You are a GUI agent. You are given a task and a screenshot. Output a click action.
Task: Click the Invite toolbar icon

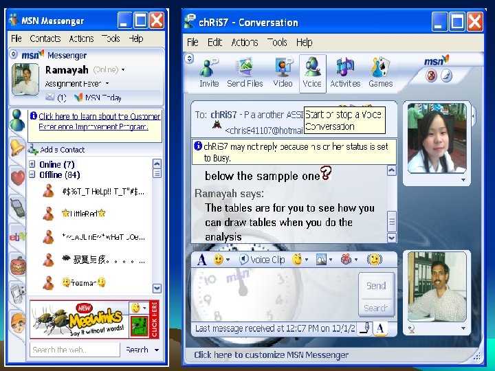click(x=209, y=74)
